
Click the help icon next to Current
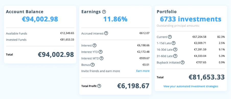pyautogui.click(x=170, y=37)
